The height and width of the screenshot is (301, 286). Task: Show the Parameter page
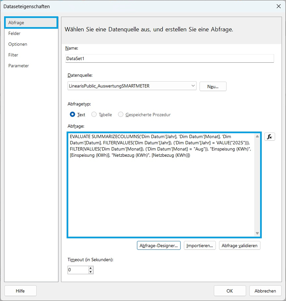click(19, 66)
